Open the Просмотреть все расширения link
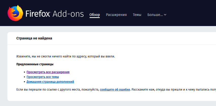This screenshot has width=216, height=106. [x=48, y=72]
